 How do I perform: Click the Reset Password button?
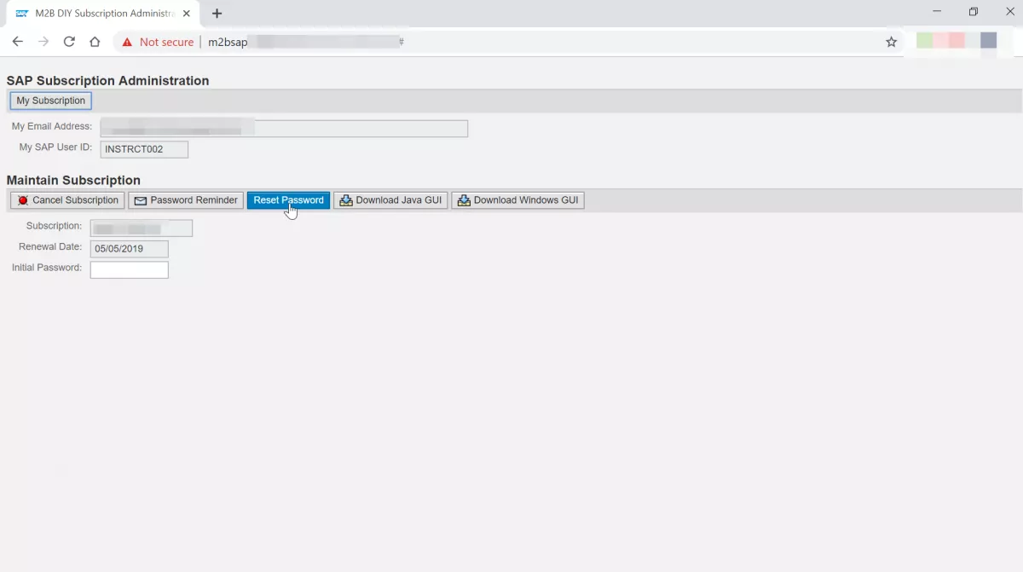[x=288, y=200]
